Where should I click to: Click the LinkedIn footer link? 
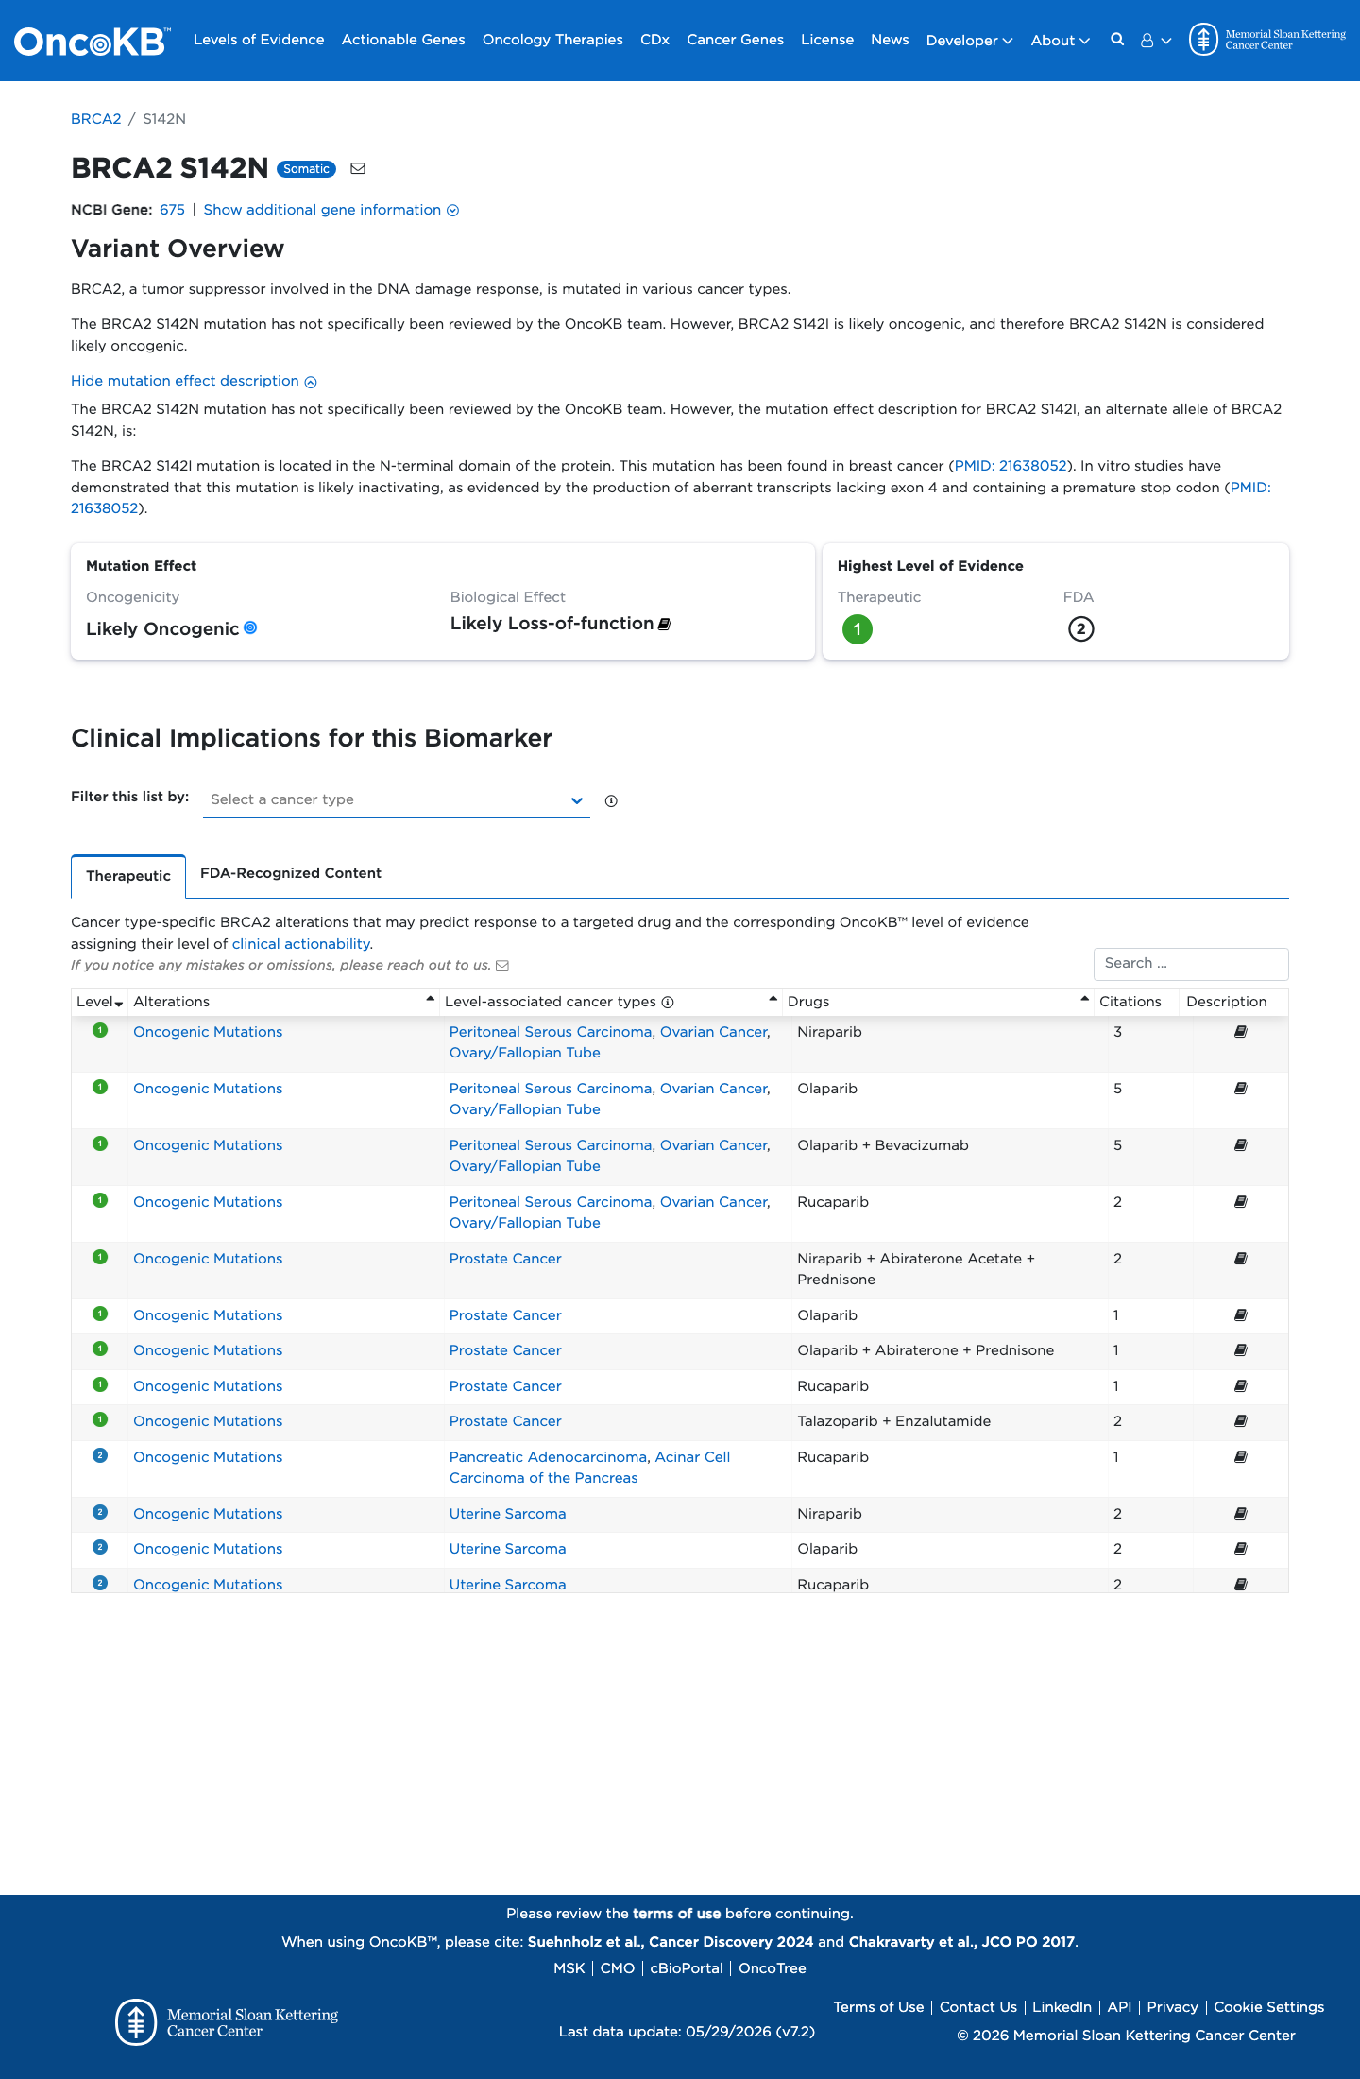coord(1062,2007)
